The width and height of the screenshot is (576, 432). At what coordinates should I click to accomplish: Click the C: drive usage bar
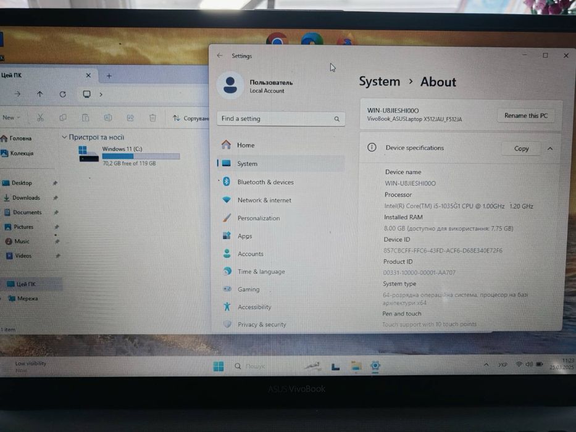click(141, 156)
